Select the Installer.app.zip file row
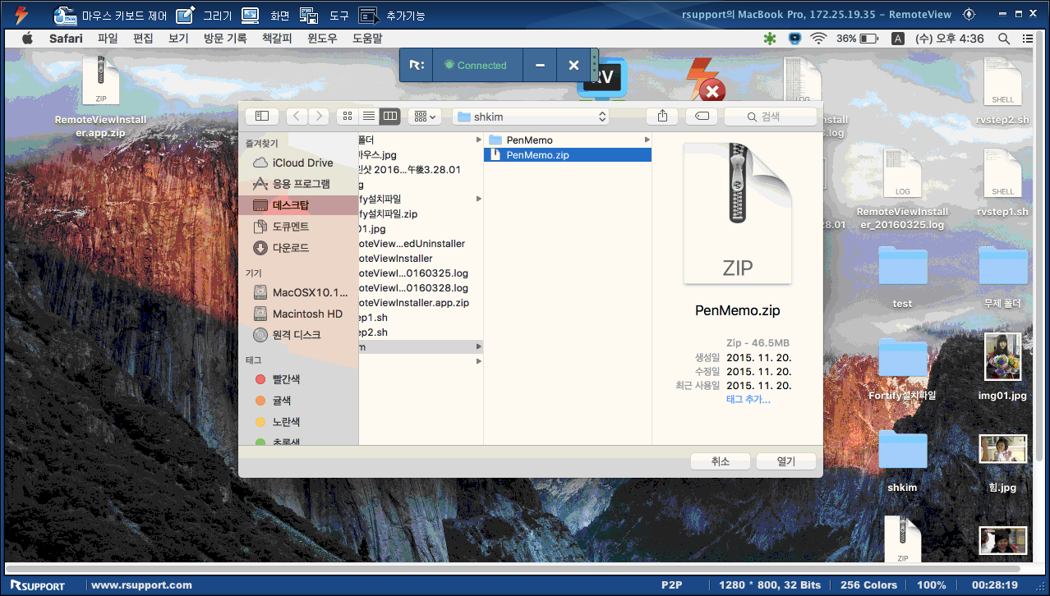The width and height of the screenshot is (1050, 596). [421, 303]
